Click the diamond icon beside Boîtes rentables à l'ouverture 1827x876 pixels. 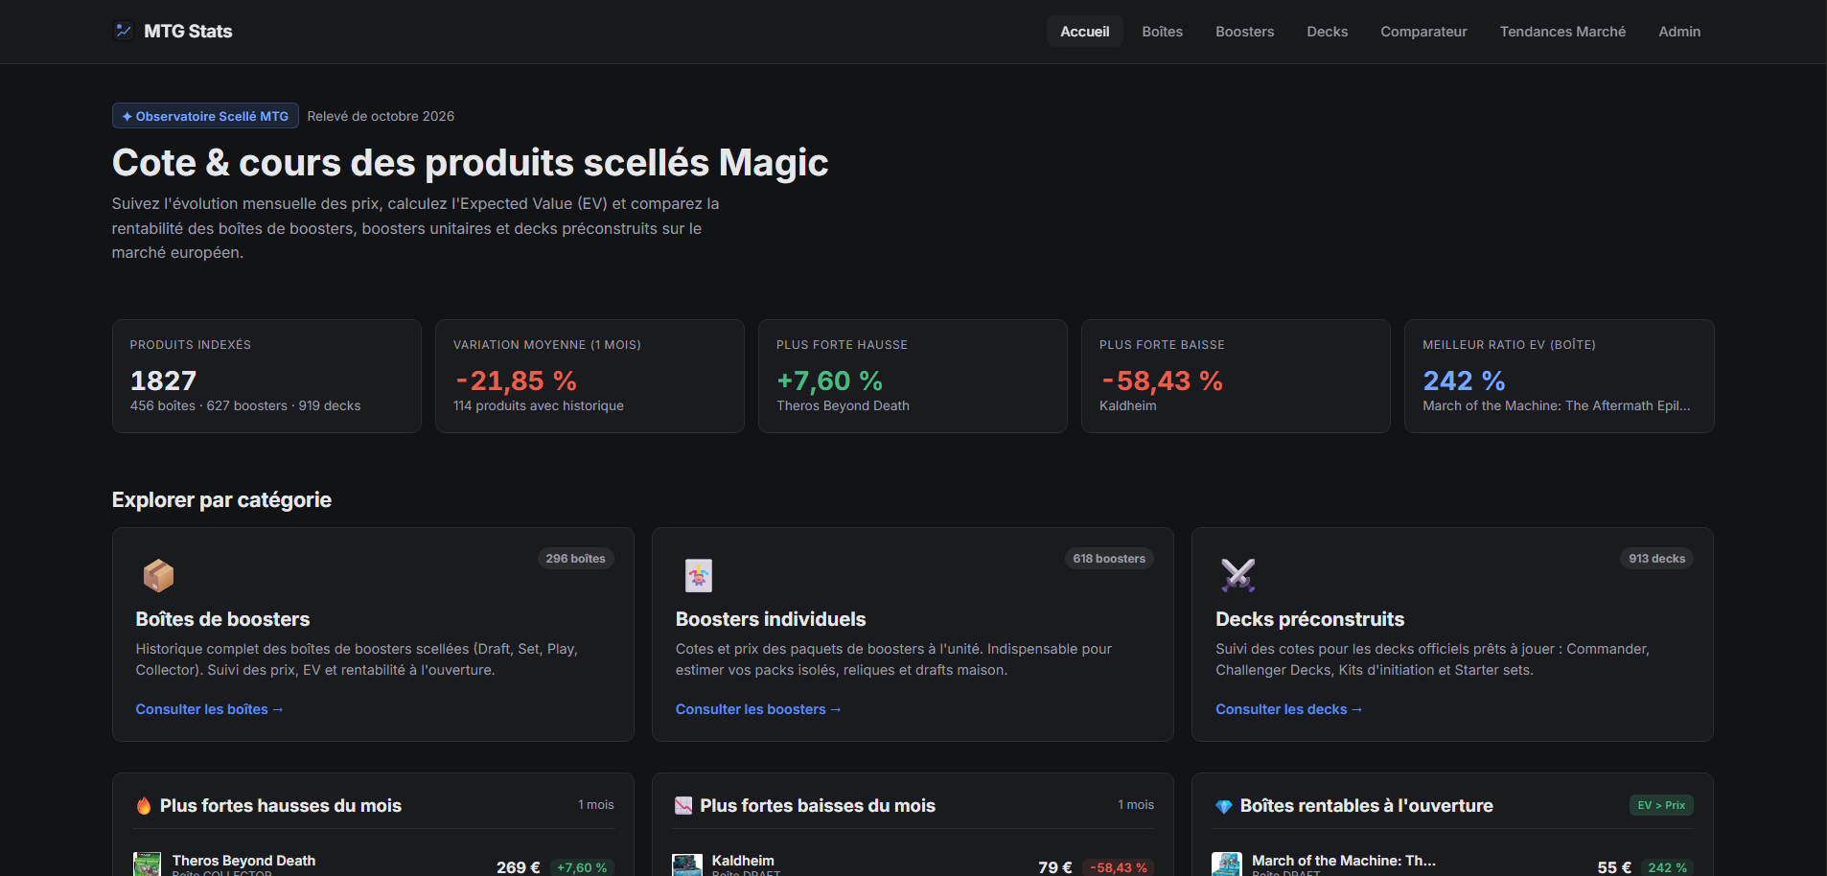coord(1224,806)
